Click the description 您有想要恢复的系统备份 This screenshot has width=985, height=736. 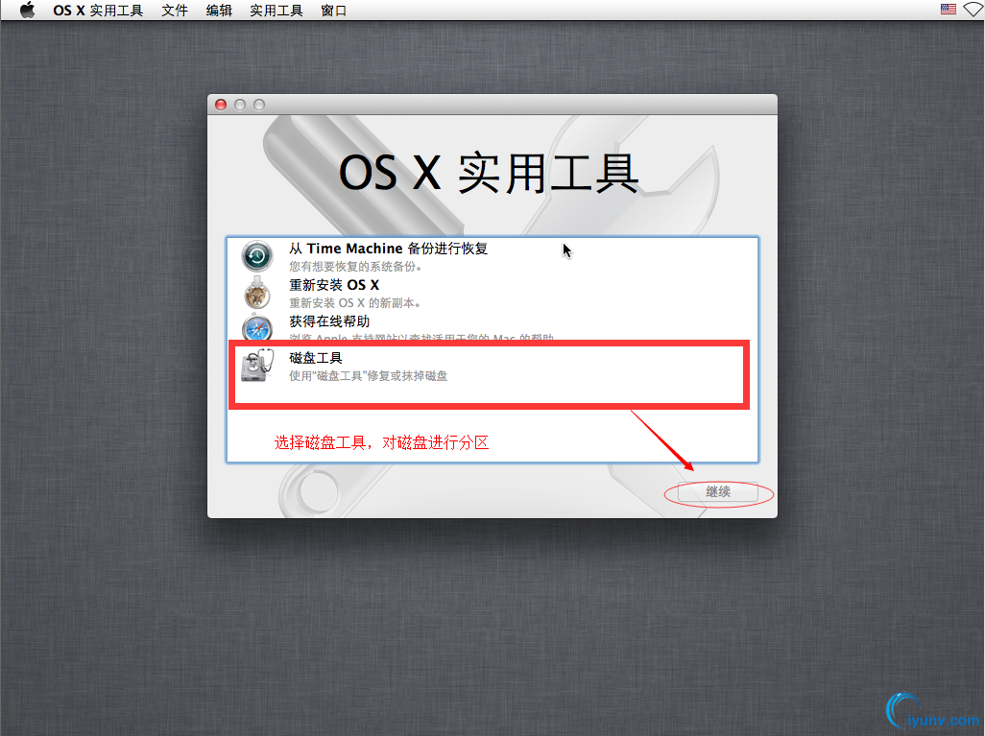355,267
